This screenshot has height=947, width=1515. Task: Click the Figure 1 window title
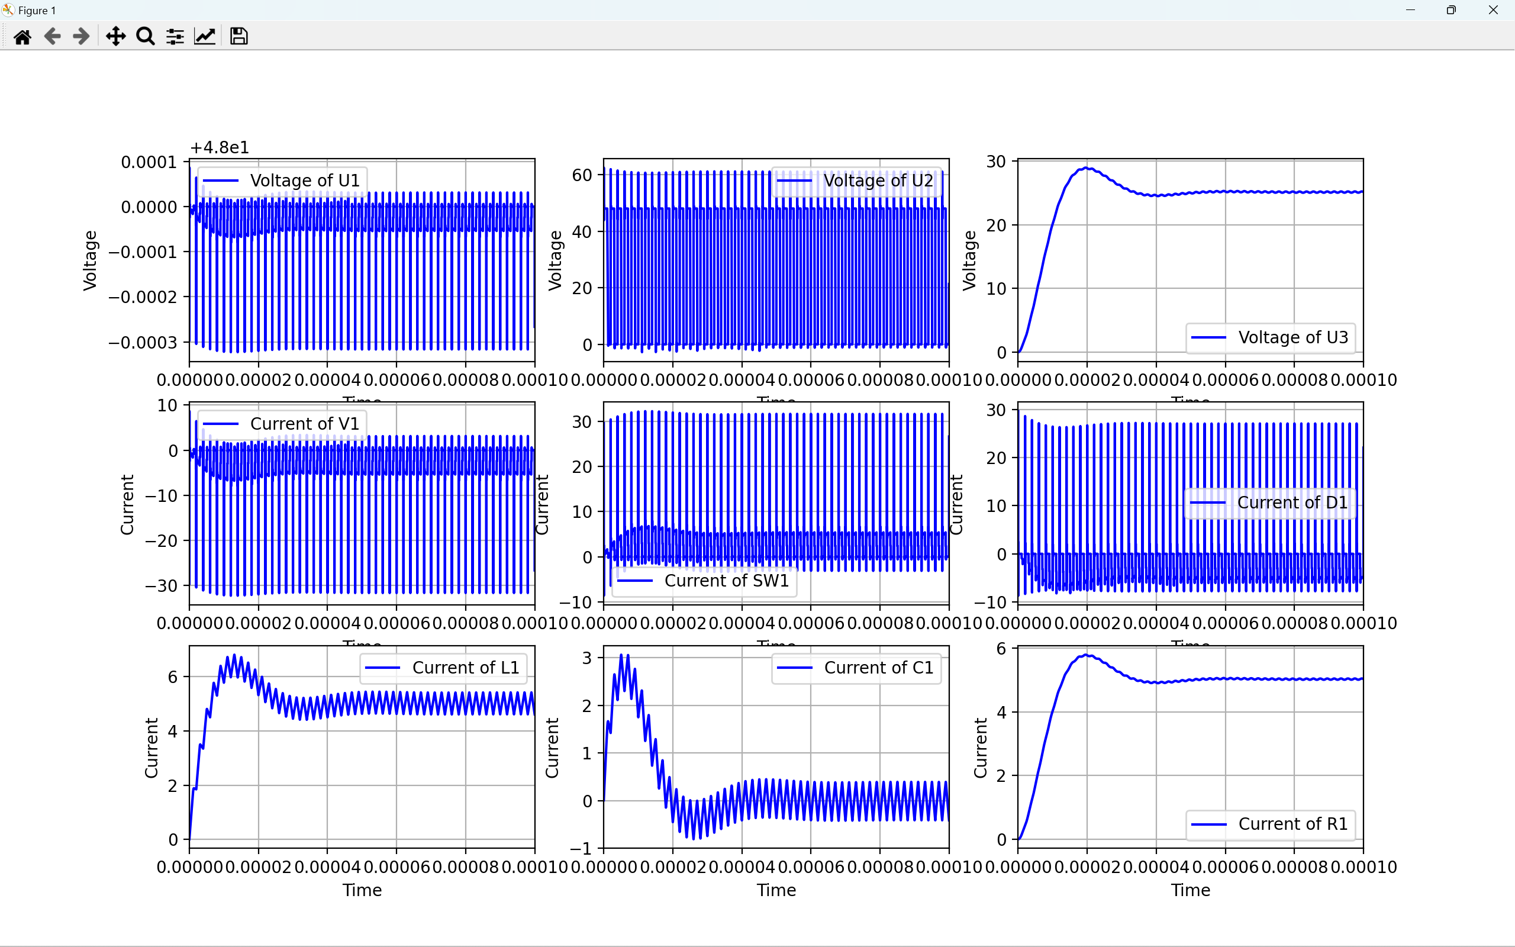coord(37,10)
